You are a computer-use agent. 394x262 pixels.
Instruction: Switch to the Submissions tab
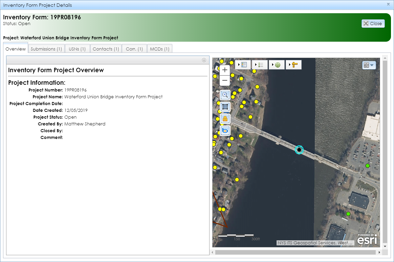point(46,48)
